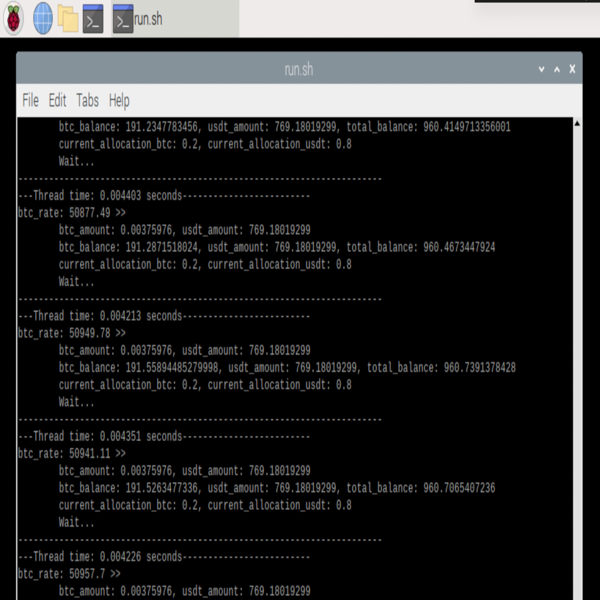Select the run.sh taskbar window button

pyautogui.click(x=175, y=18)
